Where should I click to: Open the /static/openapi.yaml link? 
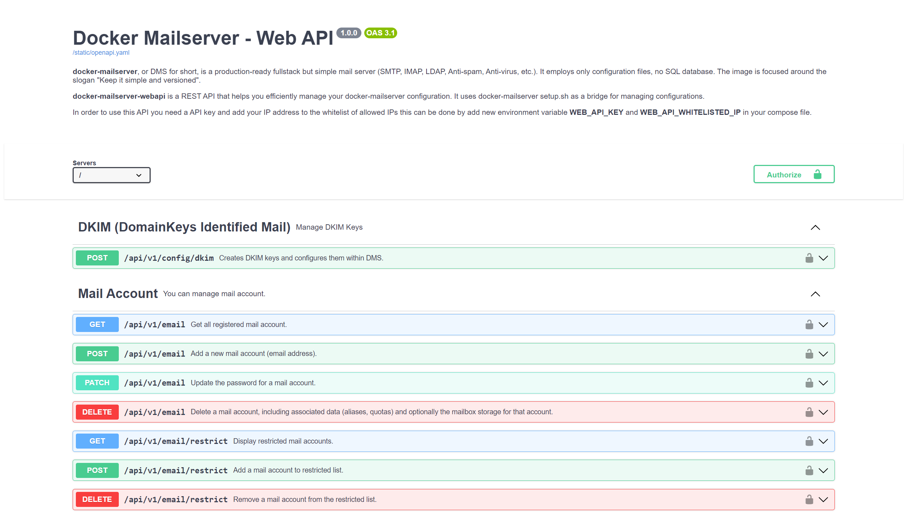coord(101,53)
